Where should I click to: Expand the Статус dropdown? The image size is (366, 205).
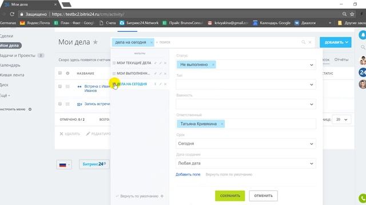311,65
